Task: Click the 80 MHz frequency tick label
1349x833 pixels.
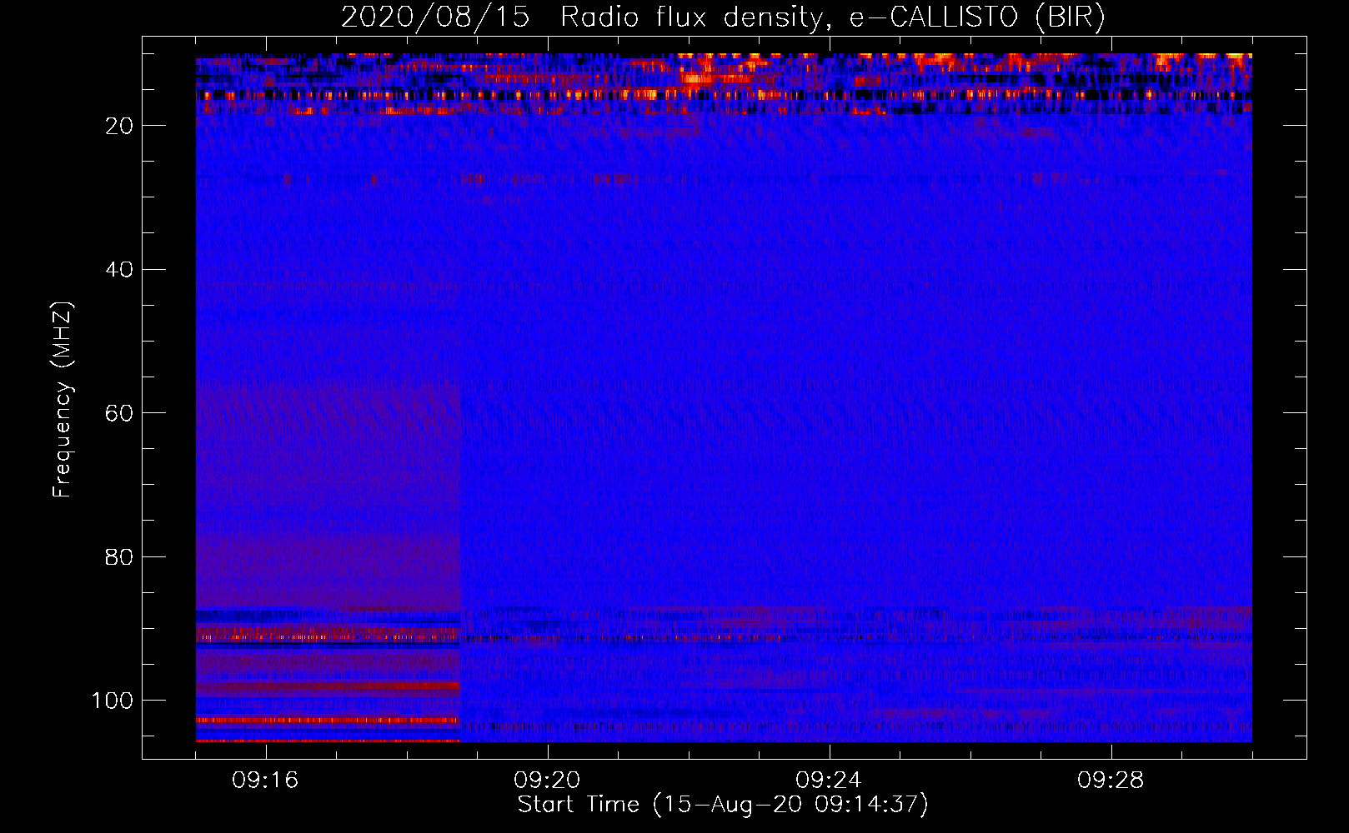Action: click(x=120, y=556)
